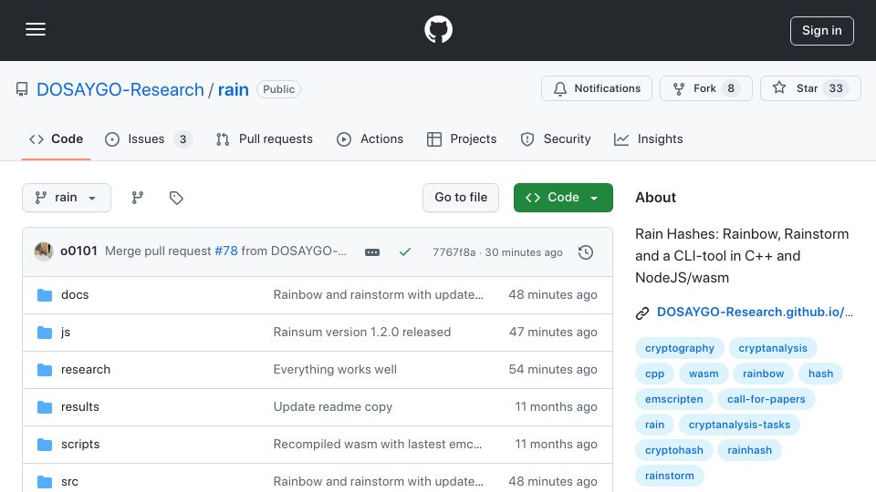Select the rainstorm topic tag
This screenshot has width=876, height=492.
point(669,476)
